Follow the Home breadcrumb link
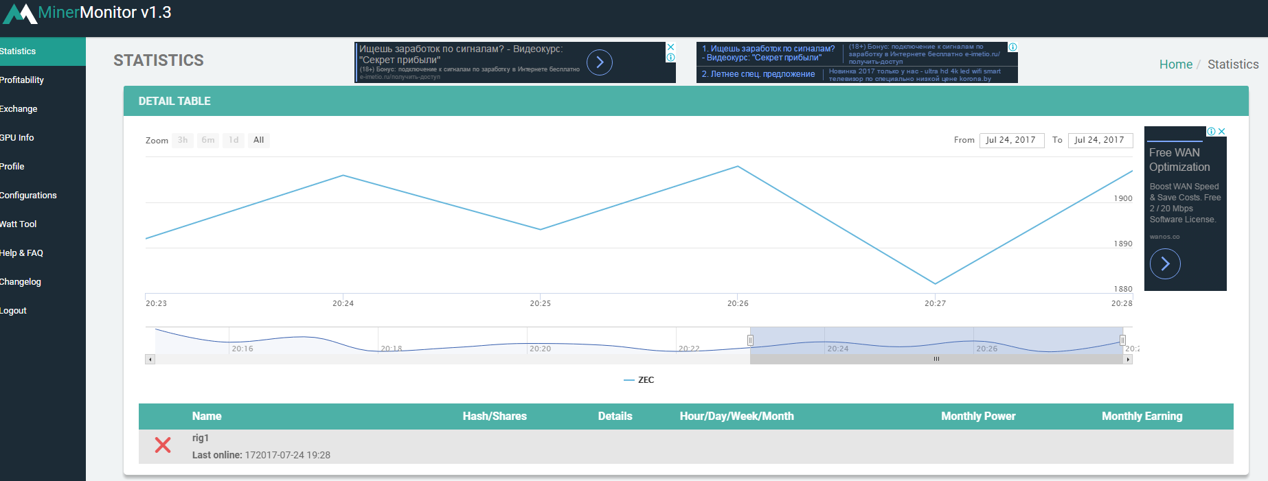The width and height of the screenshot is (1268, 481). pyautogui.click(x=1176, y=64)
